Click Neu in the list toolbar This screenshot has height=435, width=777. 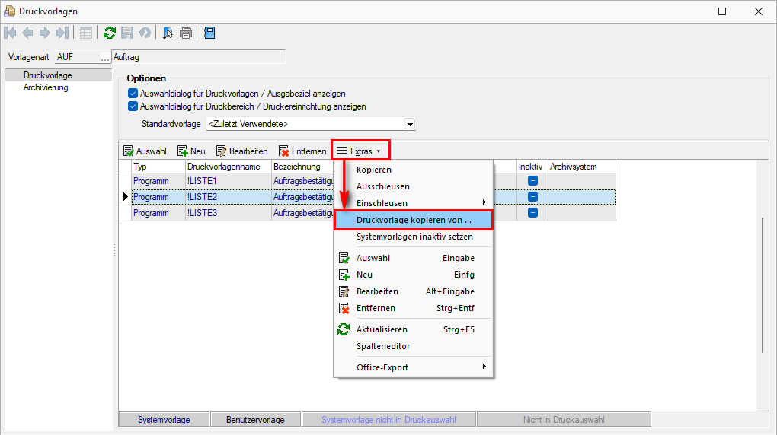click(191, 151)
